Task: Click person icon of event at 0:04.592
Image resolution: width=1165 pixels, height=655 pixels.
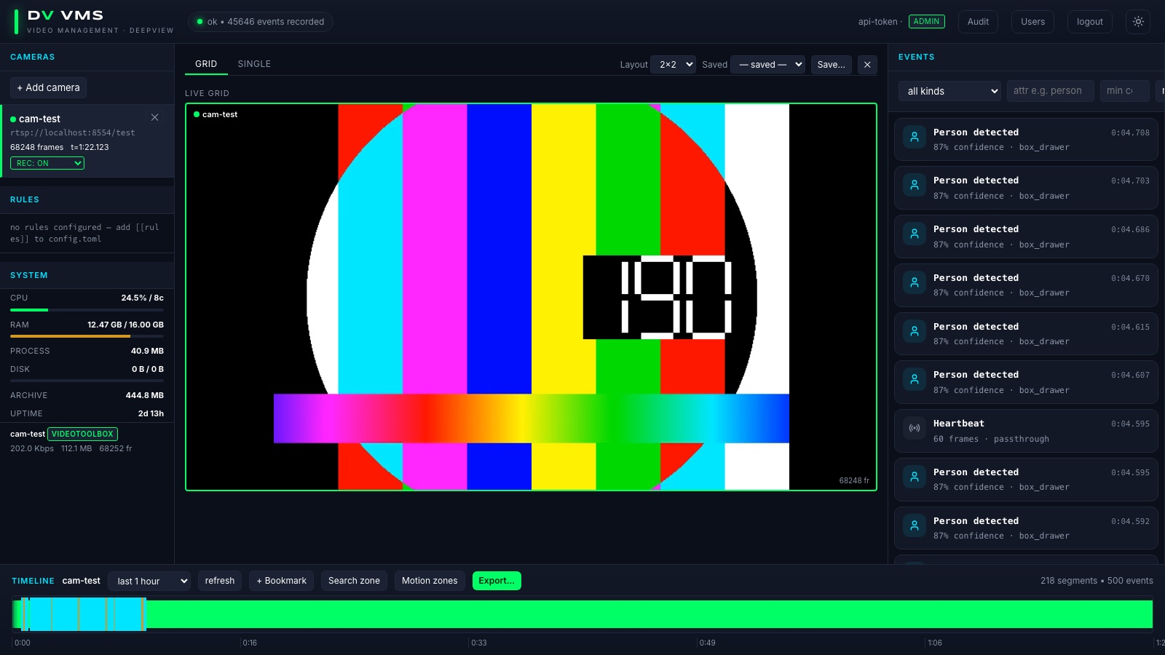Action: [x=915, y=525]
